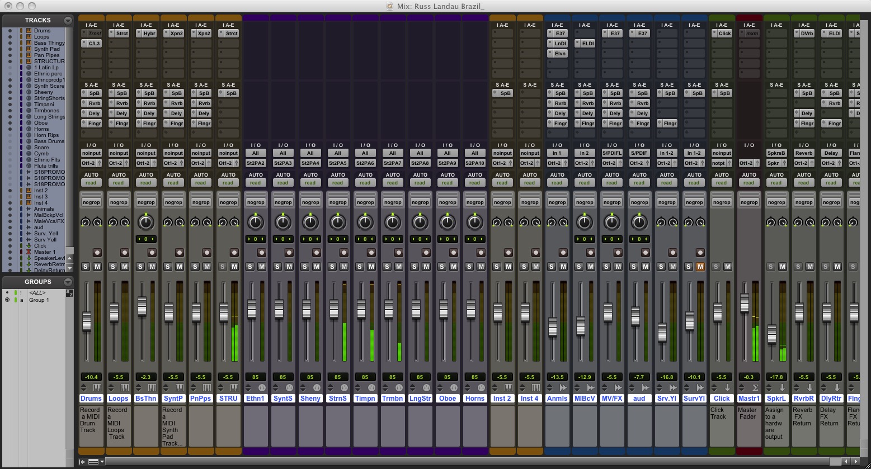Open the C/L3 insert on Drums
Viewport: 871px width, 469px height.
[91, 44]
